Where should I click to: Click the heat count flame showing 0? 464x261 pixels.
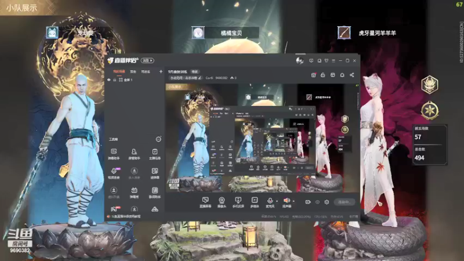click(x=234, y=78)
